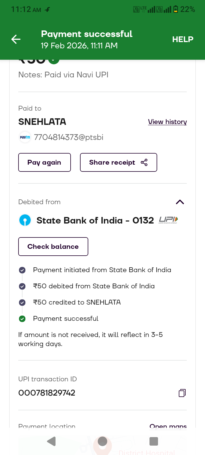The image size is (205, 455).
Task: Tap the green Payment successful checkmark
Action: click(22, 319)
